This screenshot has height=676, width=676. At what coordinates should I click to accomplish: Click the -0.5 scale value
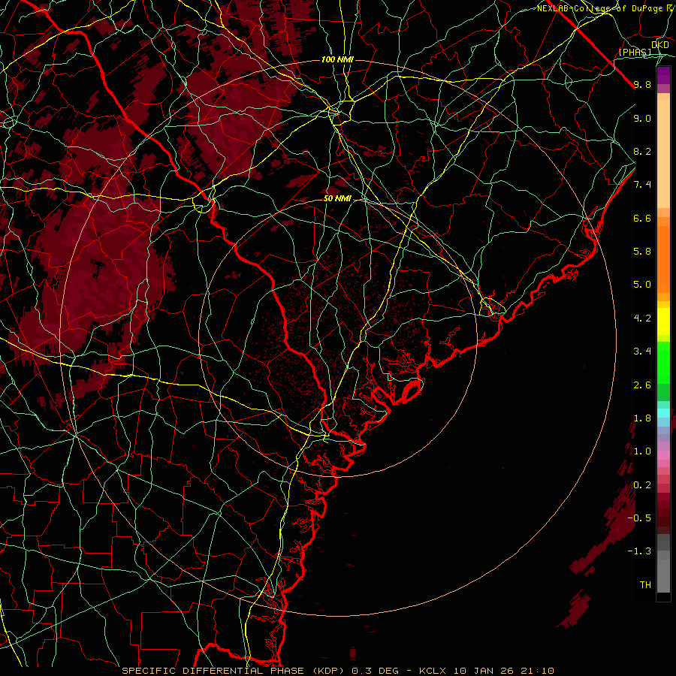point(639,518)
